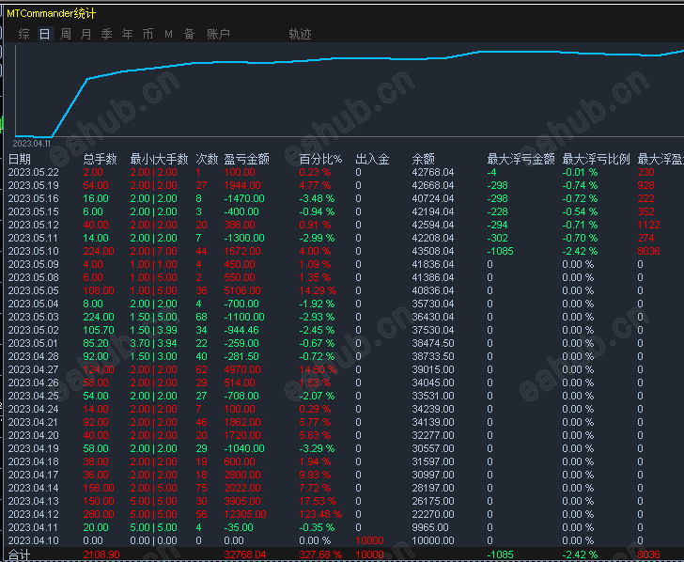684x562 pixels.
Task: Click percentage value 9.93 %
Action: (x=315, y=475)
